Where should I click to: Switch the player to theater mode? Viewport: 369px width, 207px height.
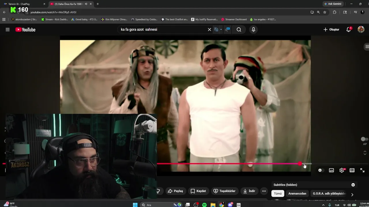point(352,170)
